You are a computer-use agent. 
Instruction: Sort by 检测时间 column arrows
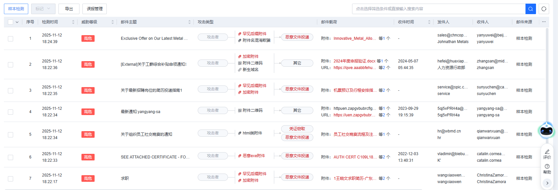tap(73, 22)
